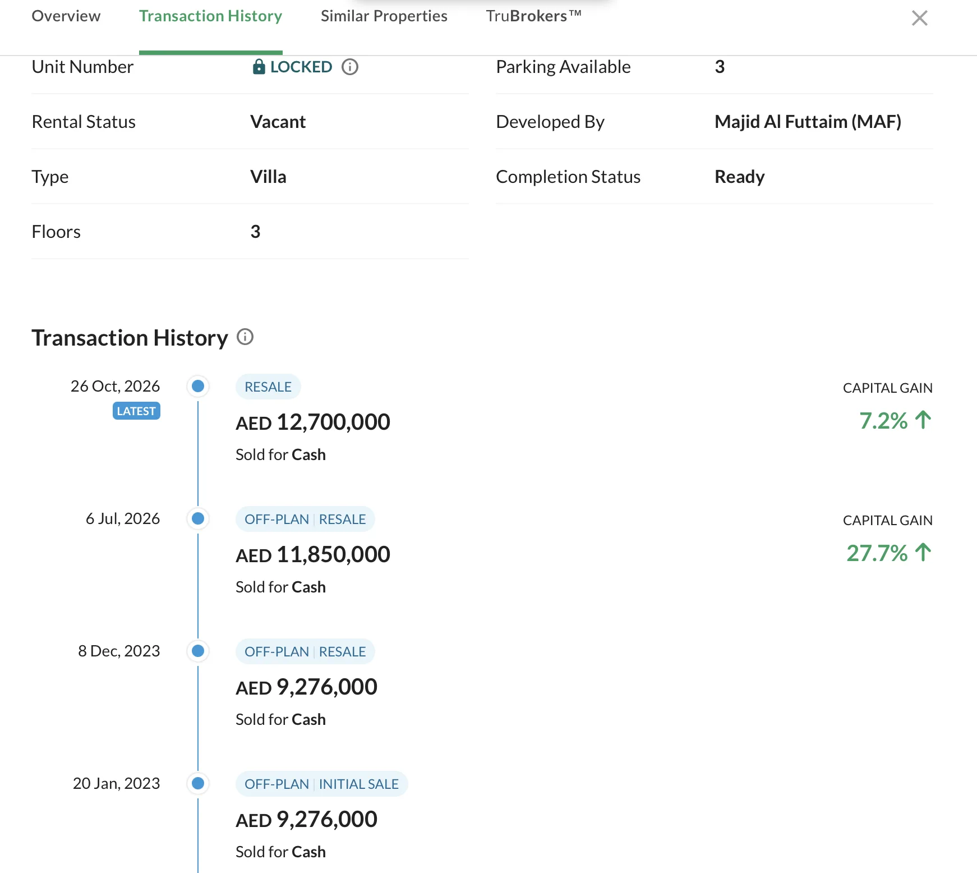Click OFF-PLAN RESALE tag on 8 Dec transaction
The width and height of the screenshot is (977, 873).
pos(305,651)
